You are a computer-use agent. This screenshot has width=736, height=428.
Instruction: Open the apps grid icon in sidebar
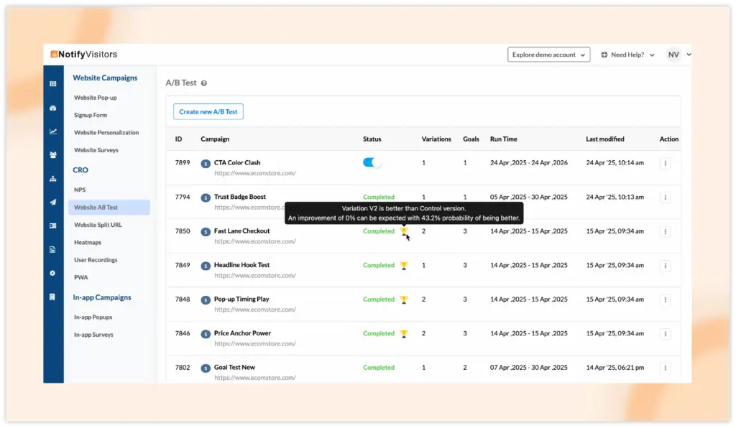tap(52, 83)
